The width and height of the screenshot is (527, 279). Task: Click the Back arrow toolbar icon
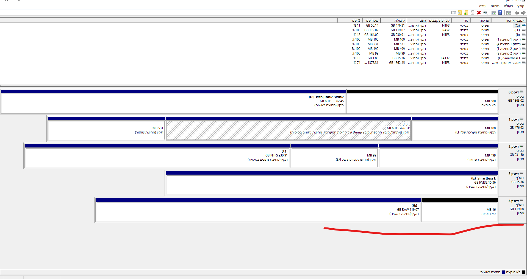point(517,13)
